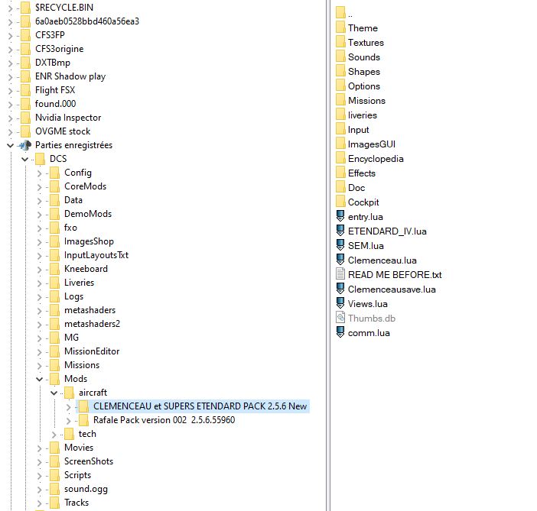Screen dimensions: 537x511
Task: Select metashaders2 folder in tree
Action: pos(92,324)
